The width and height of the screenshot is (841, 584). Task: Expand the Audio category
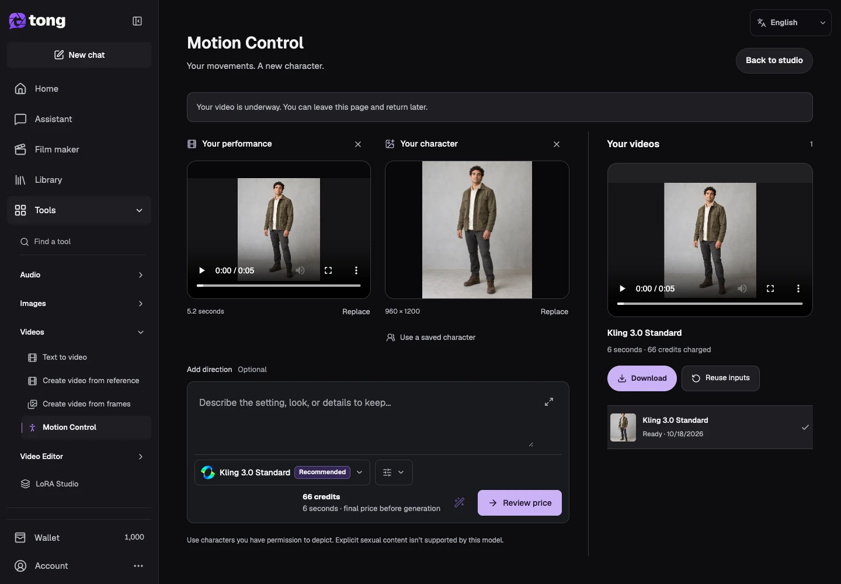pyautogui.click(x=82, y=275)
